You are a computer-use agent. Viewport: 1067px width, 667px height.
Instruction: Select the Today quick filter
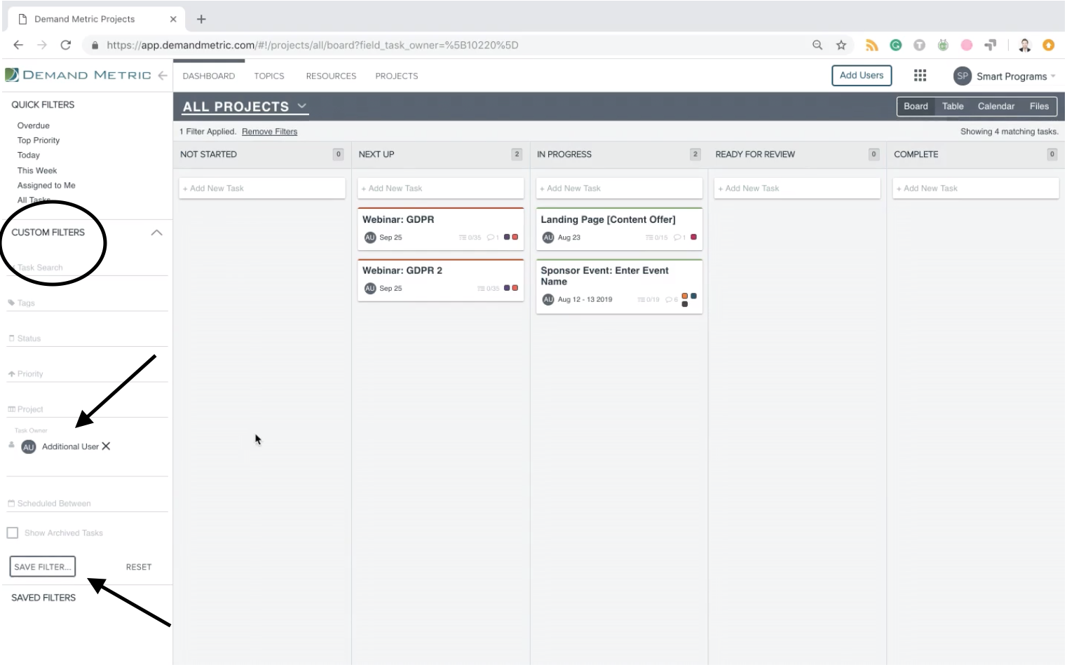tap(29, 155)
